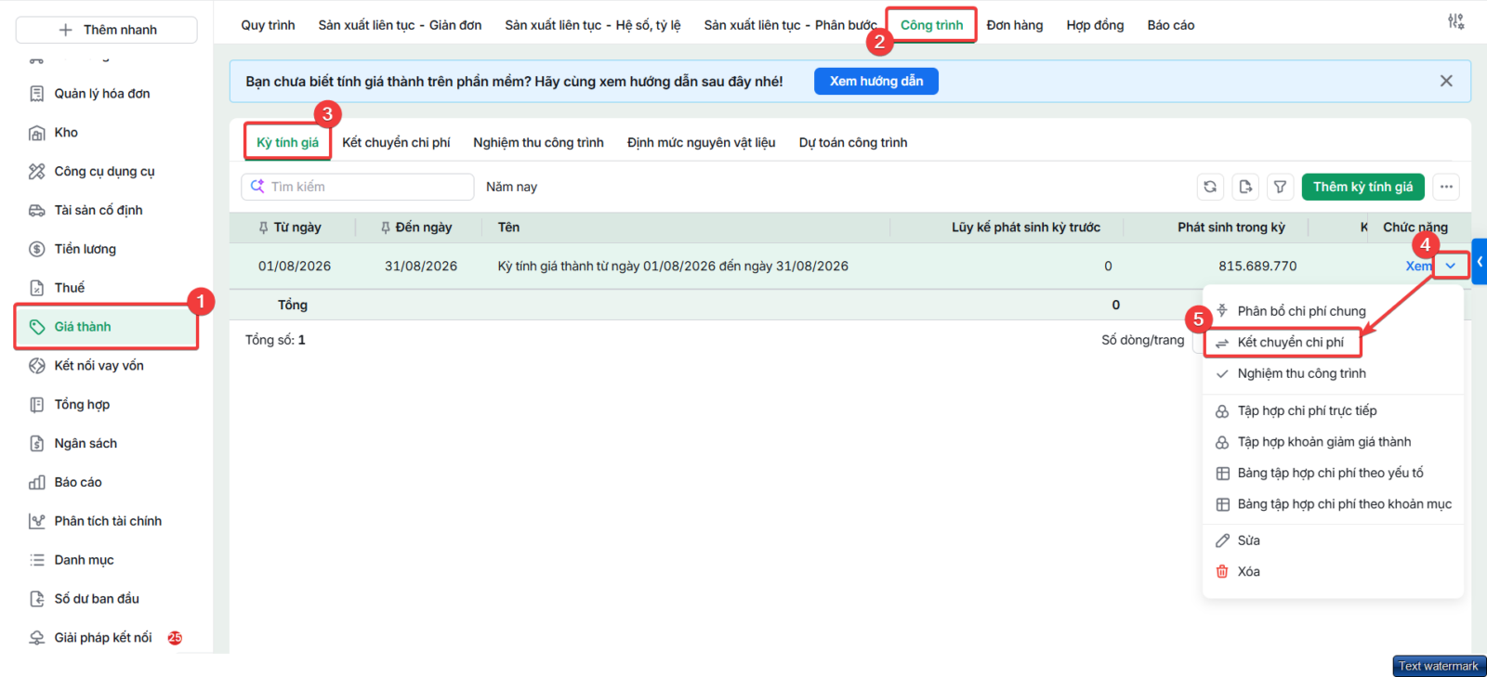Open the Năm nay period filter
Viewport: 1487px width, 677px height.
pos(511,187)
